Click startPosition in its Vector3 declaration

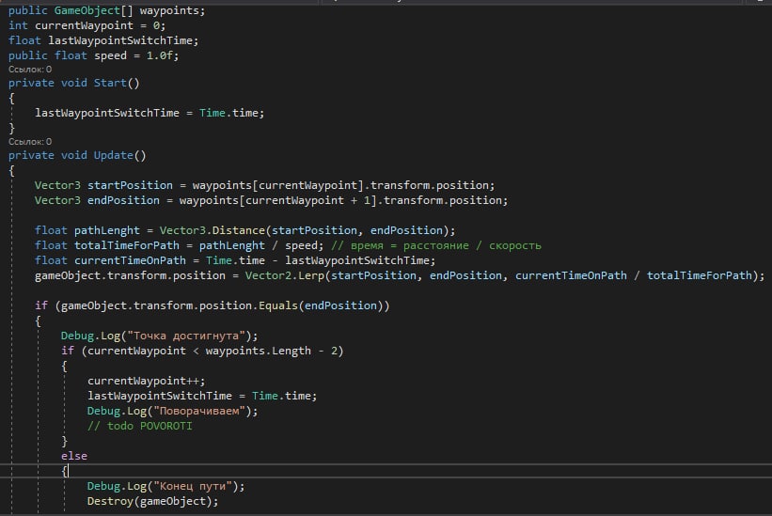[x=130, y=185]
